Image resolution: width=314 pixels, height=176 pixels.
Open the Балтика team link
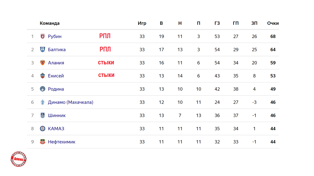point(57,50)
